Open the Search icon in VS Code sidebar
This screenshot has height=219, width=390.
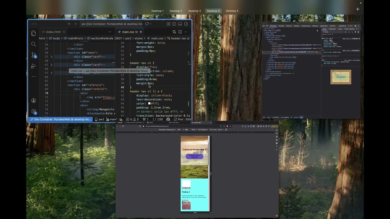click(34, 44)
